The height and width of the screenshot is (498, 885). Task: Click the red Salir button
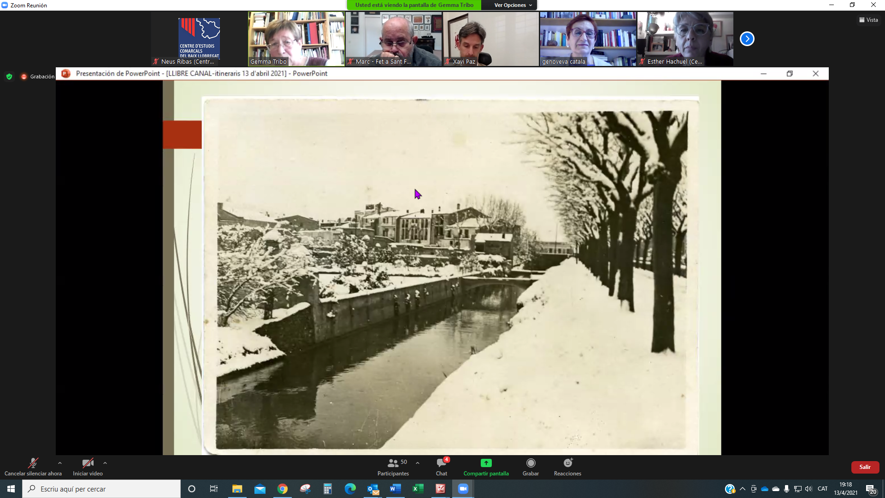click(865, 467)
